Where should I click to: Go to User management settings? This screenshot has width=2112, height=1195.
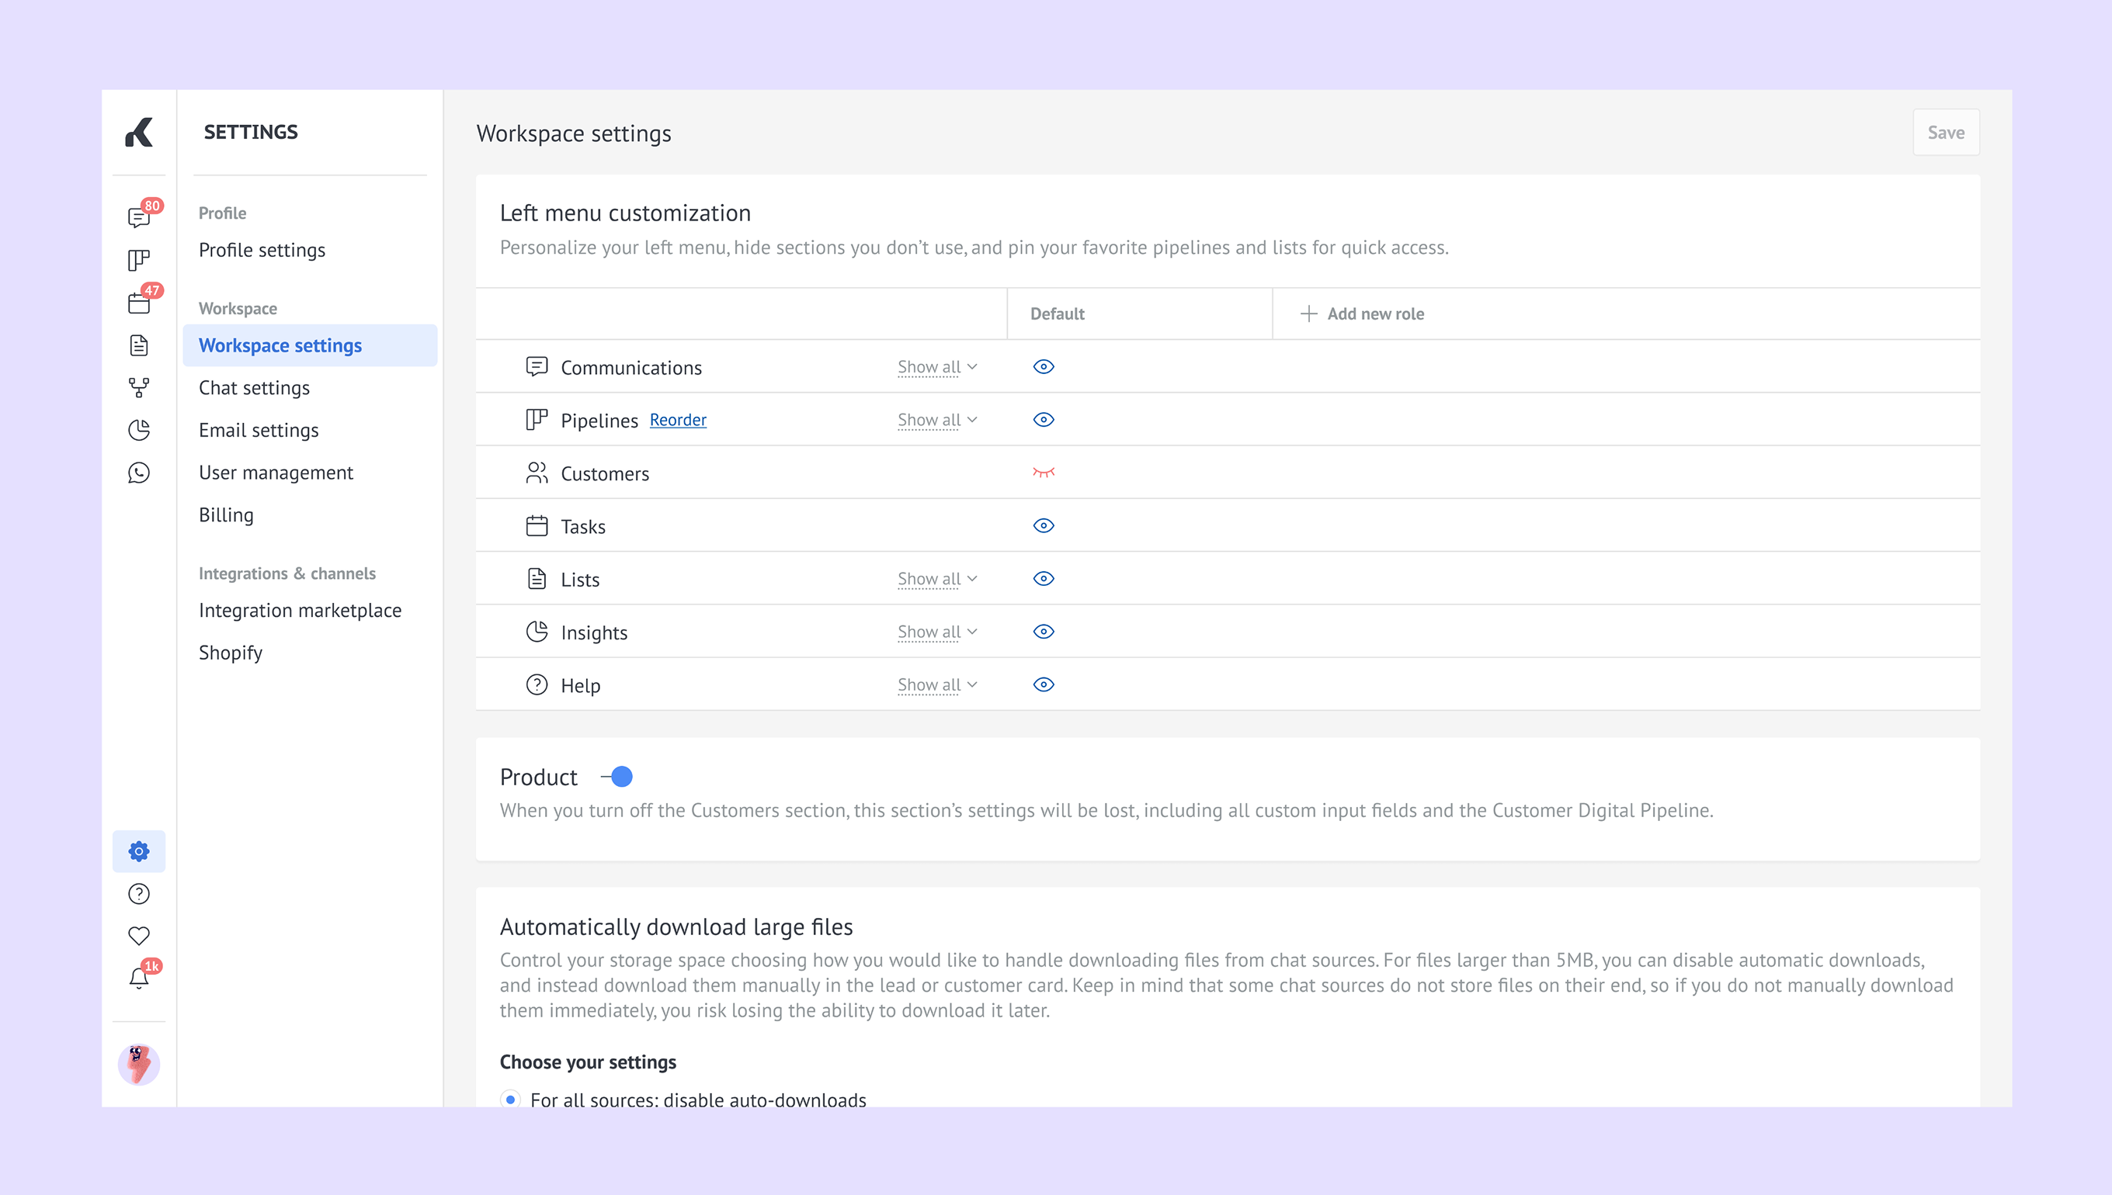pos(276,473)
